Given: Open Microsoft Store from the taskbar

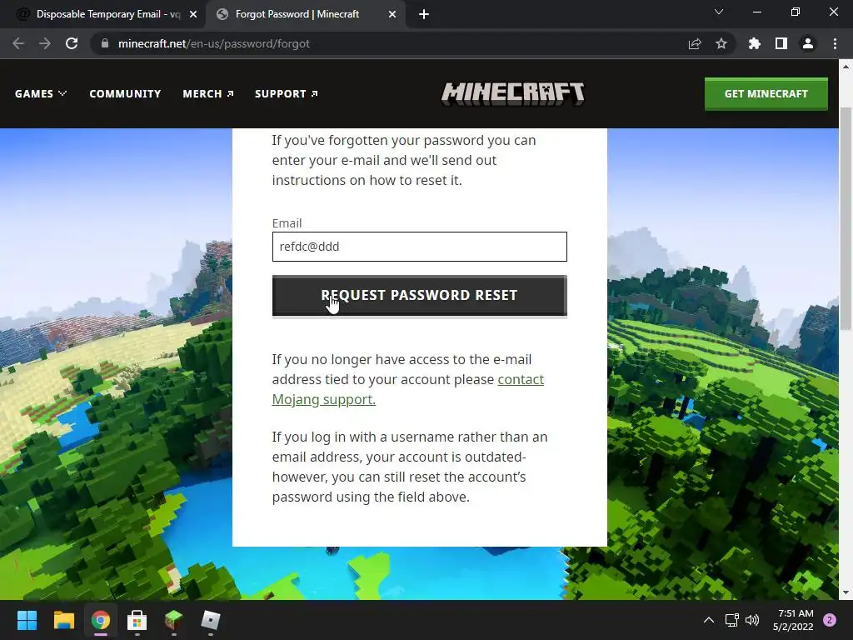Looking at the screenshot, I should [137, 620].
